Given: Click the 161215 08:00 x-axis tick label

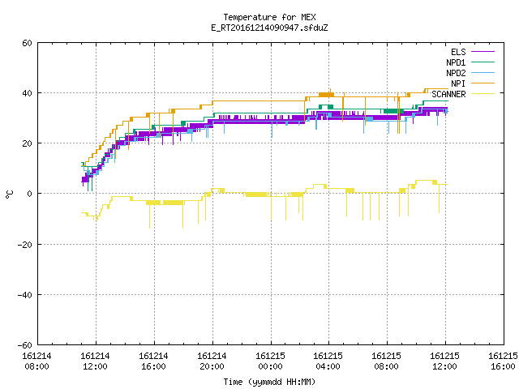Looking at the screenshot, I should 386,361.
